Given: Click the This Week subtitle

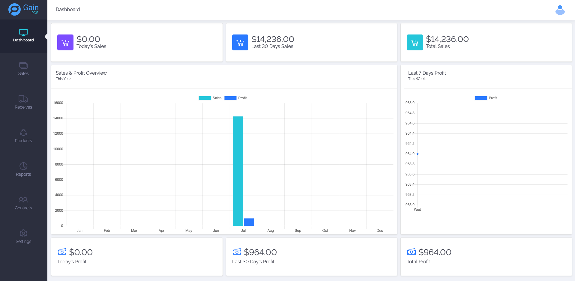Looking at the screenshot, I should coord(417,79).
